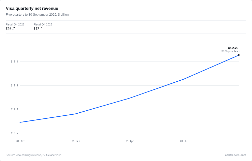The image size is (252, 161).
Task: Click the blue revenue line
Action: pos(129,98)
